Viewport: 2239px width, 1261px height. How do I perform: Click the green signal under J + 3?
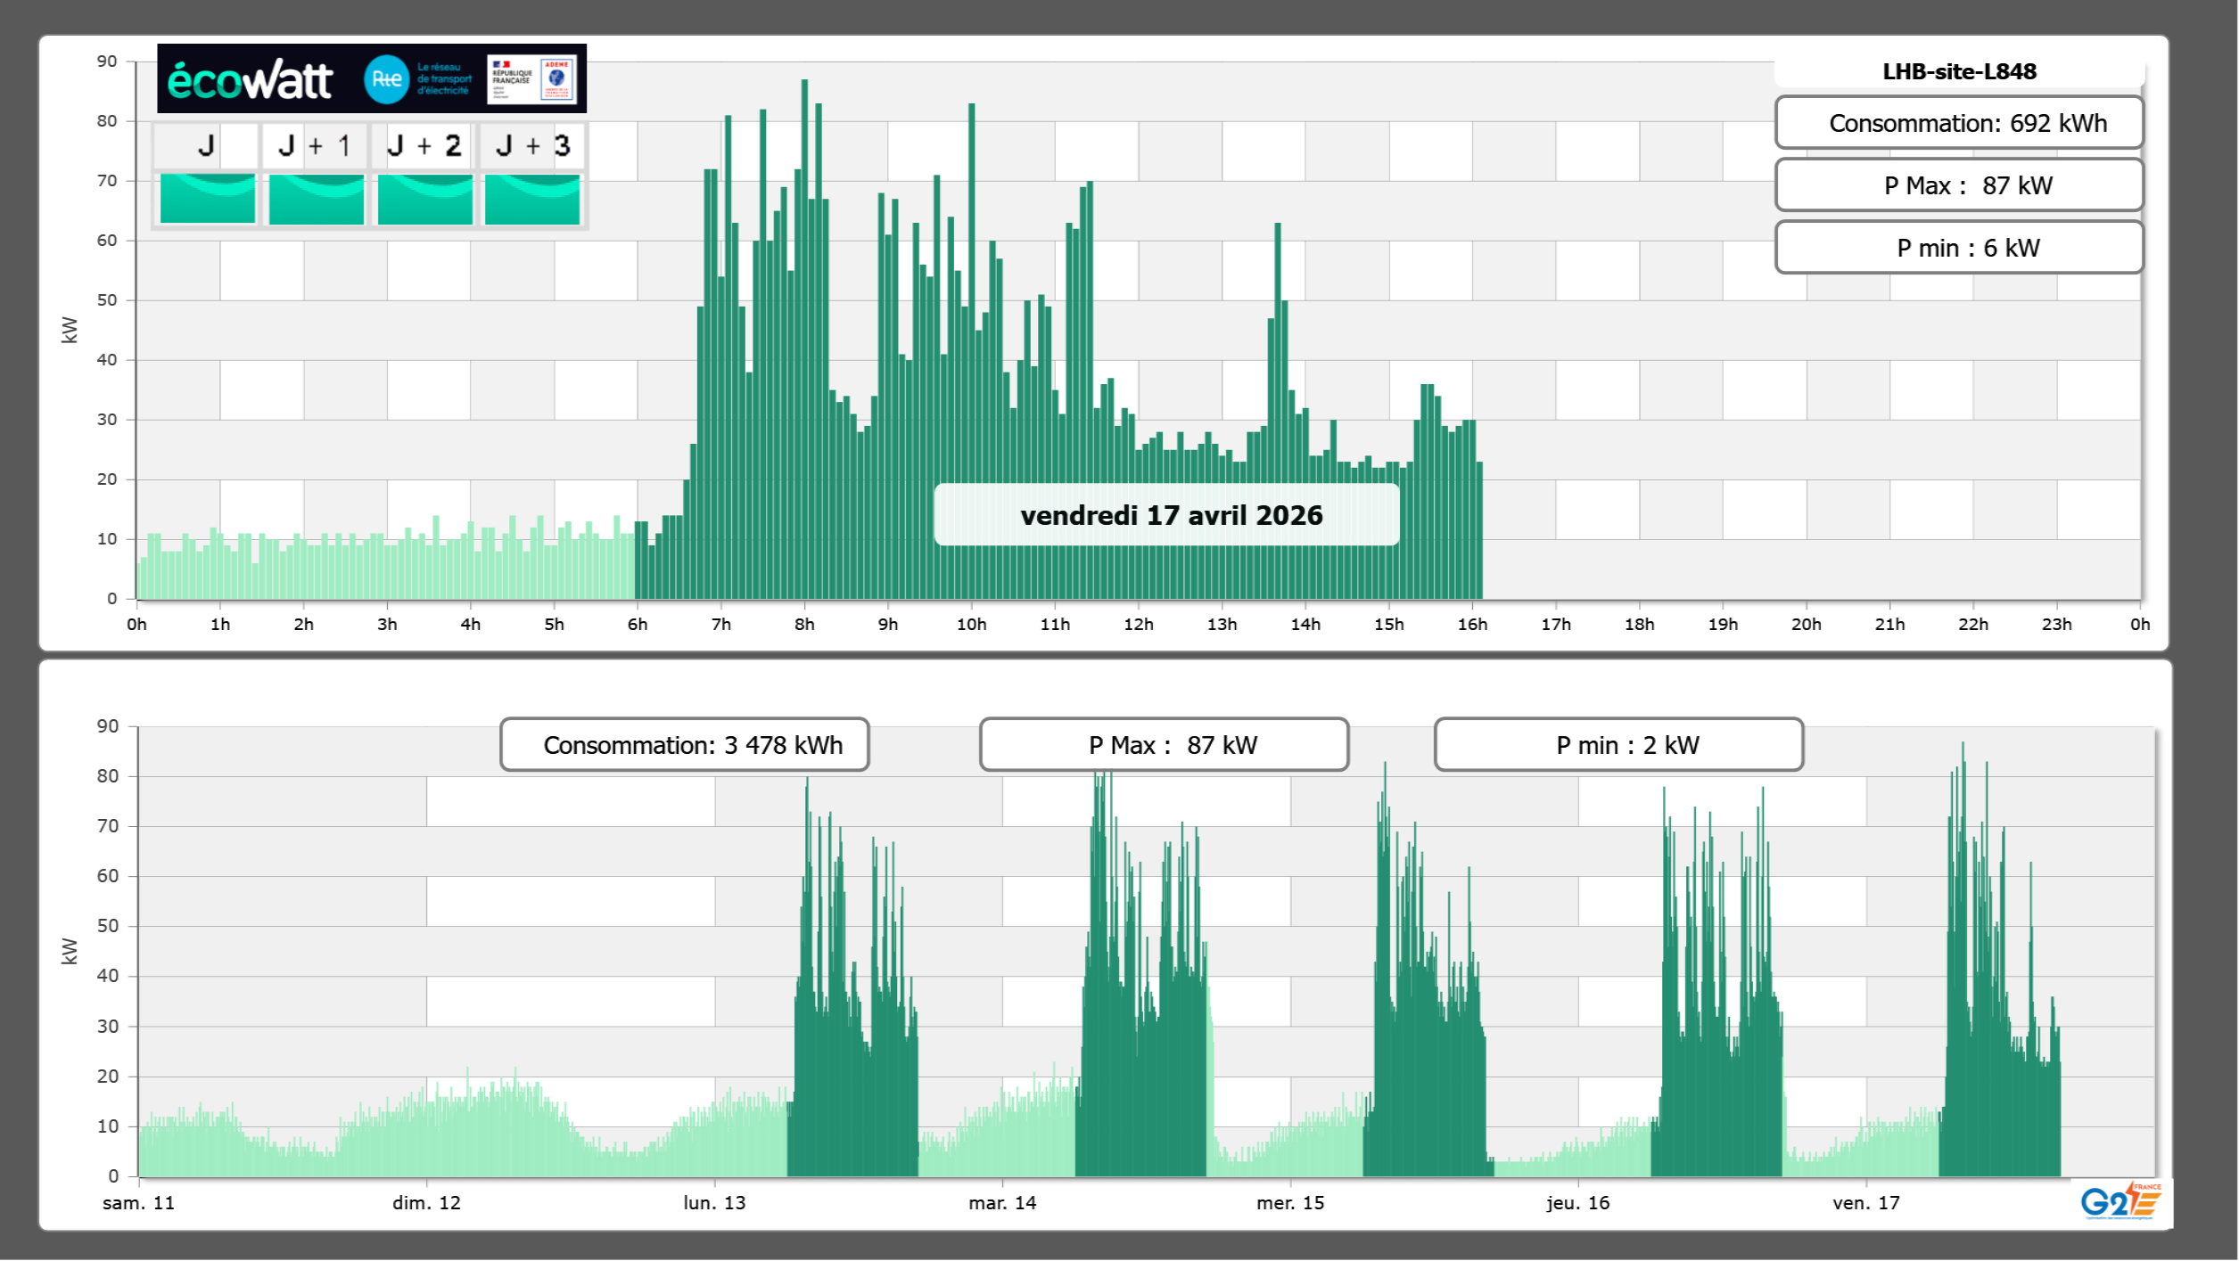[x=532, y=199]
